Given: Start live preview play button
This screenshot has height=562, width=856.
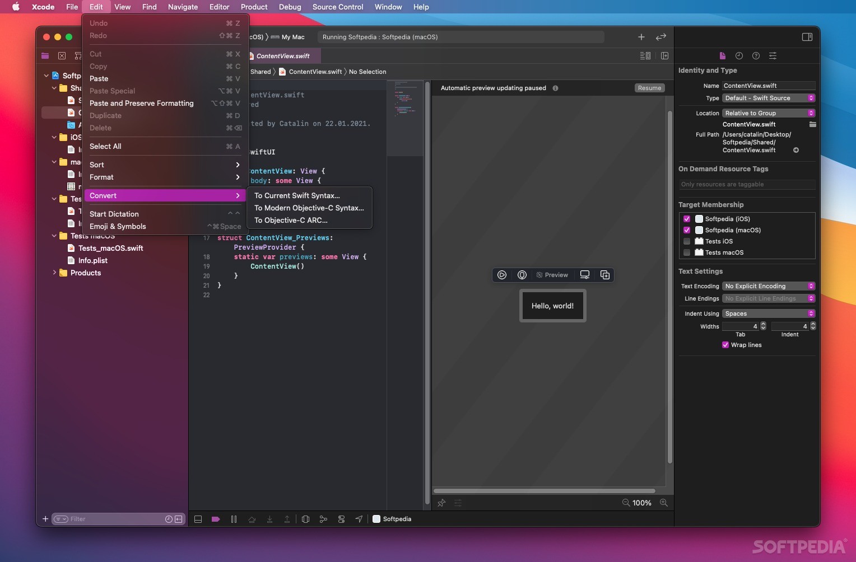Looking at the screenshot, I should [502, 275].
